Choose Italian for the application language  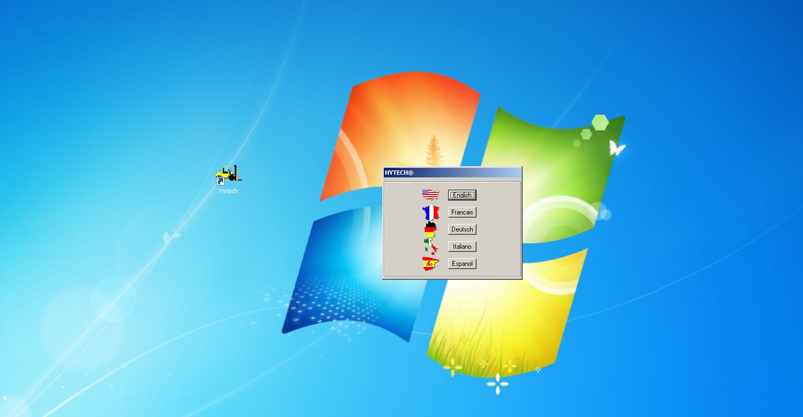coord(462,247)
